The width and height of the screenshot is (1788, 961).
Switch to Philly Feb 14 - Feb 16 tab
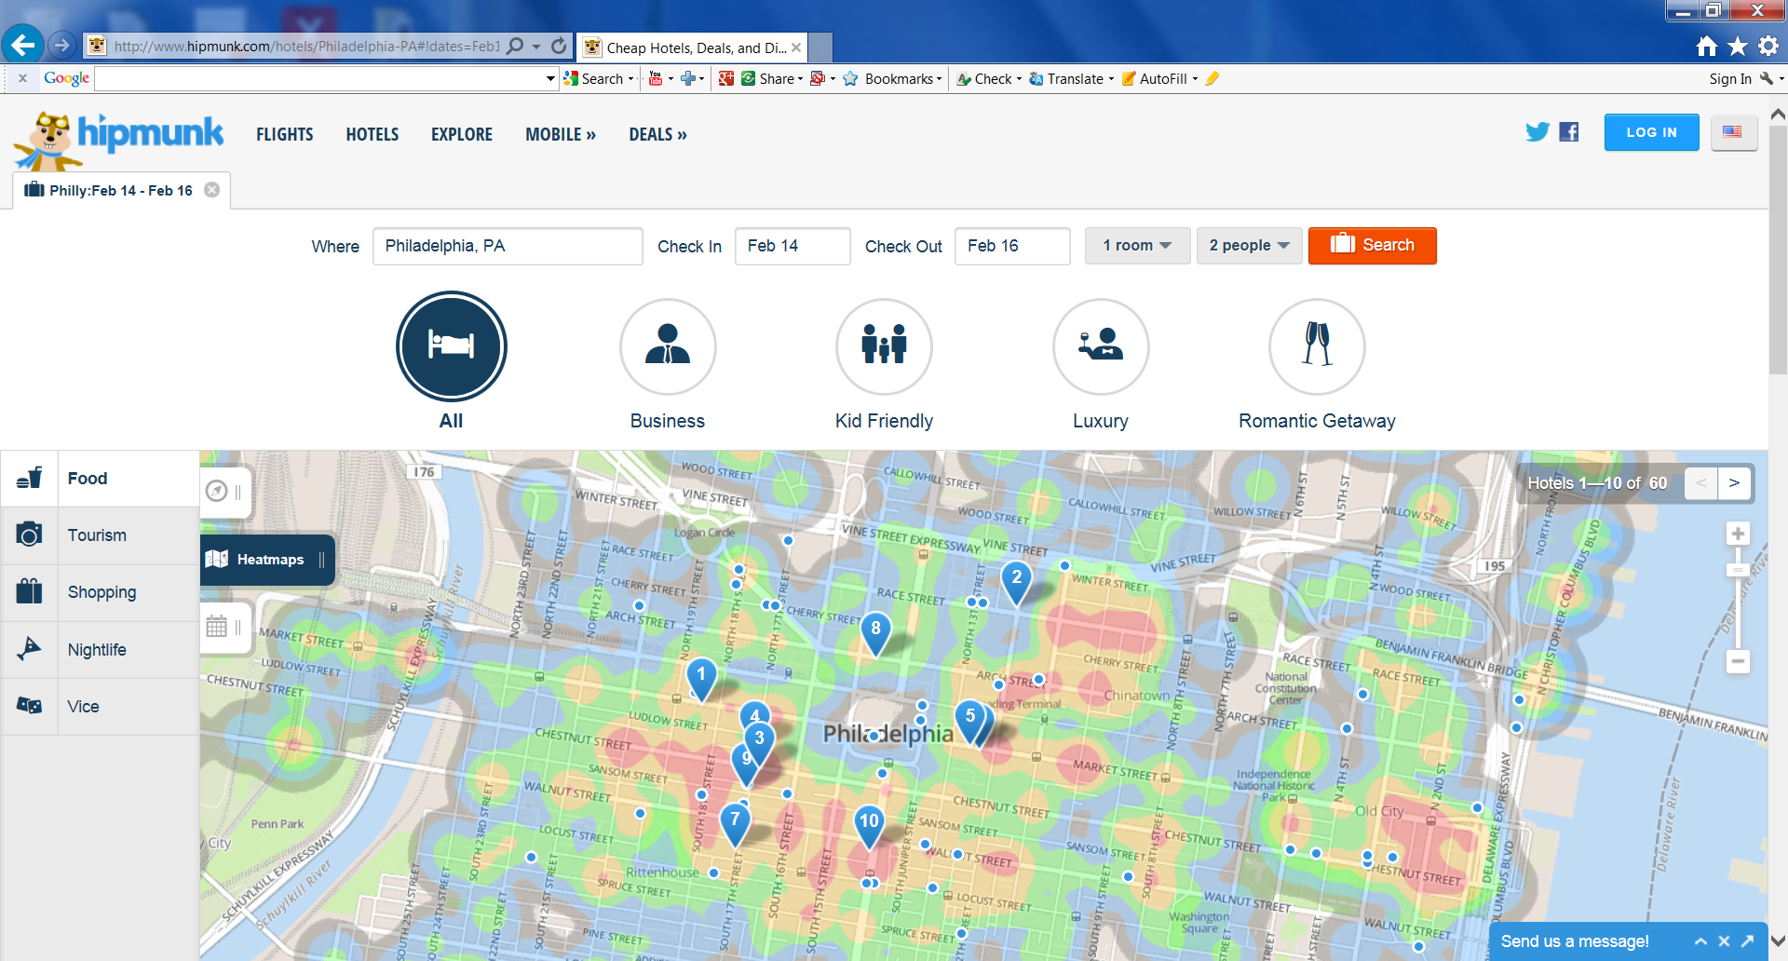[x=120, y=191]
